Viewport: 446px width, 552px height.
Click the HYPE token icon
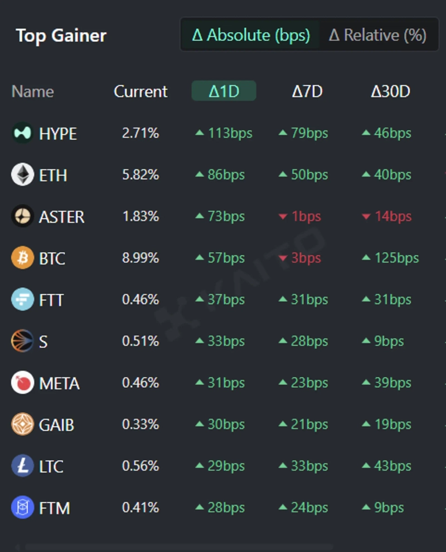[23, 133]
